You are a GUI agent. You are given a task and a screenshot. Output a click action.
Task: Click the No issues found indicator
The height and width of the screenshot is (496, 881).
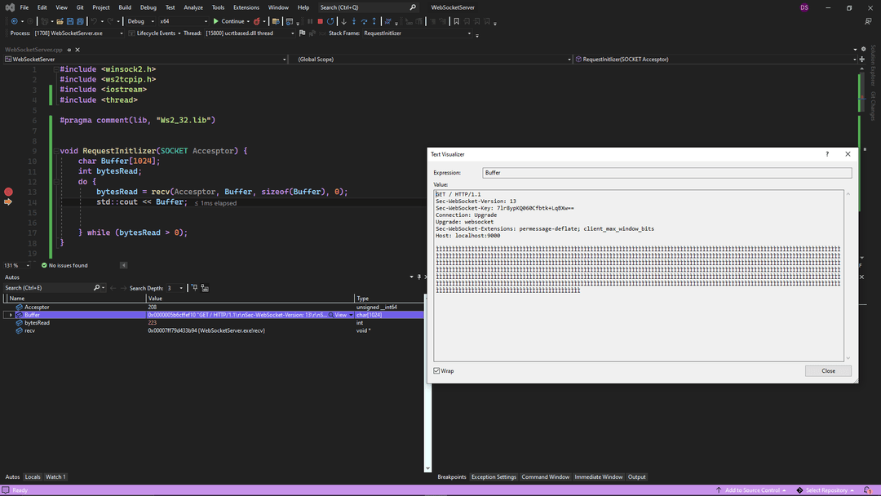point(64,265)
